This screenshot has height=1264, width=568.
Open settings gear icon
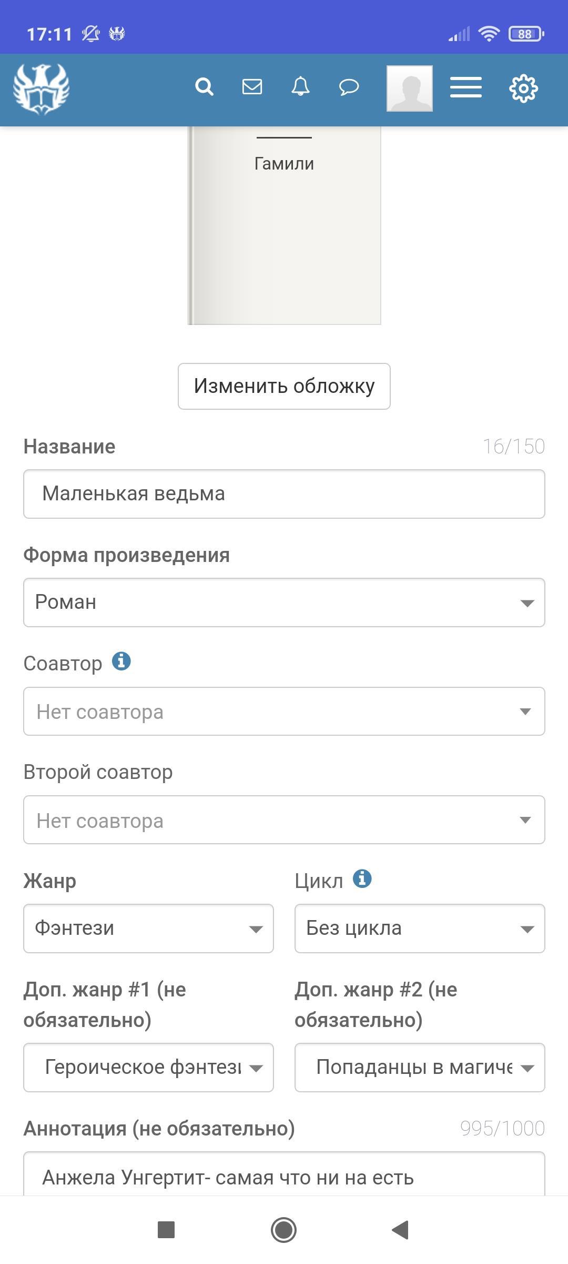(x=523, y=88)
